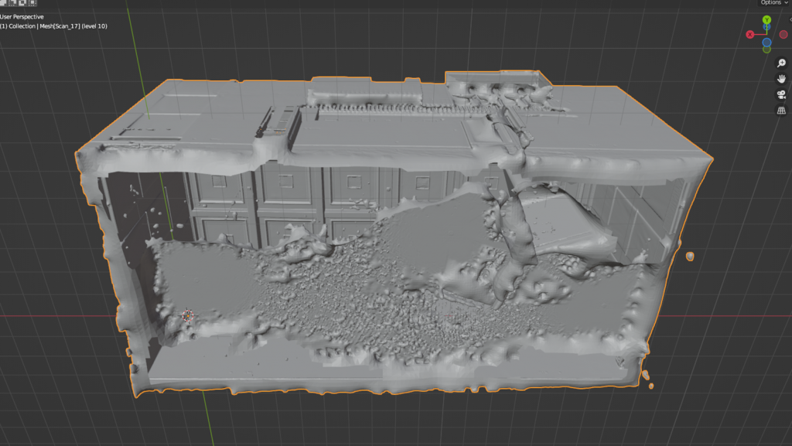The image size is (792, 446).
Task: Snap view to the unlabeled faded red axis ball
Action: pos(783,35)
